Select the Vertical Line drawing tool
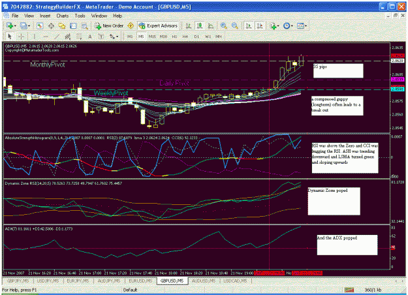This screenshot has width=408, height=295. tap(35, 37)
